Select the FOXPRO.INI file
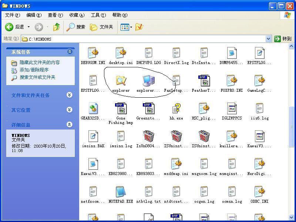Image resolution: width=296 pixels, height=222 pixels. (232, 84)
